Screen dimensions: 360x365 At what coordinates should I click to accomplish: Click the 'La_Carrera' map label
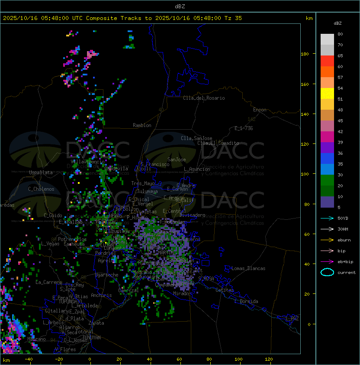(x=48, y=282)
